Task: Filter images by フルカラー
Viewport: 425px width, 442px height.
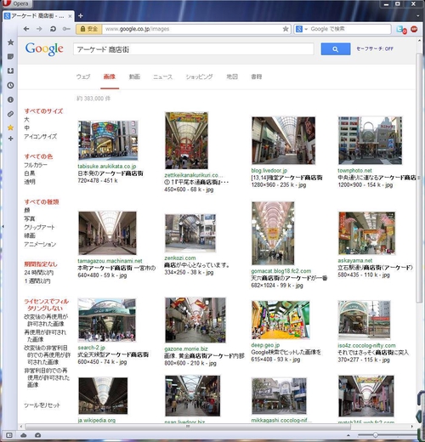Action: 36,165
